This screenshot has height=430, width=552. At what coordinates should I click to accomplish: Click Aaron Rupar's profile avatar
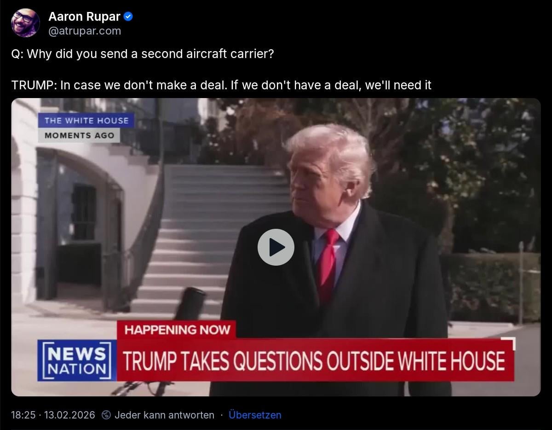(25, 23)
